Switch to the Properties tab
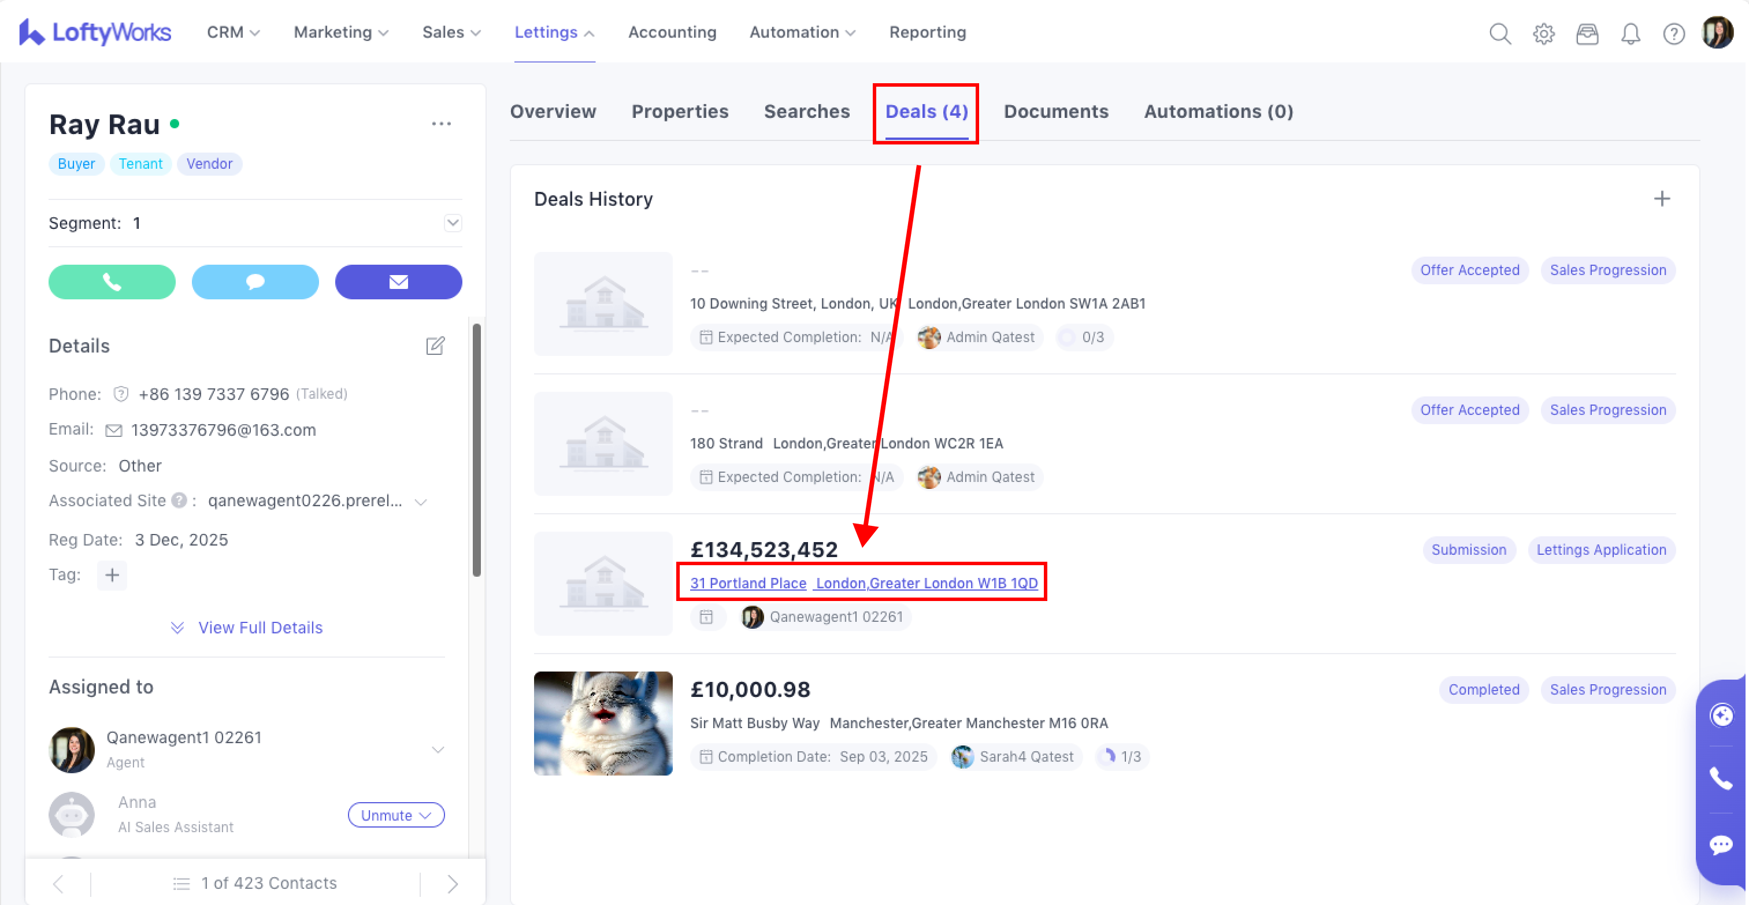The image size is (1749, 905). point(680,112)
